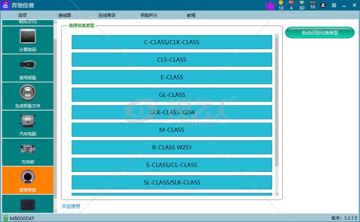The image size is (360, 222).
Task: Choose the S-CLASS/CL-CLASS instrument type
Action: (172, 165)
